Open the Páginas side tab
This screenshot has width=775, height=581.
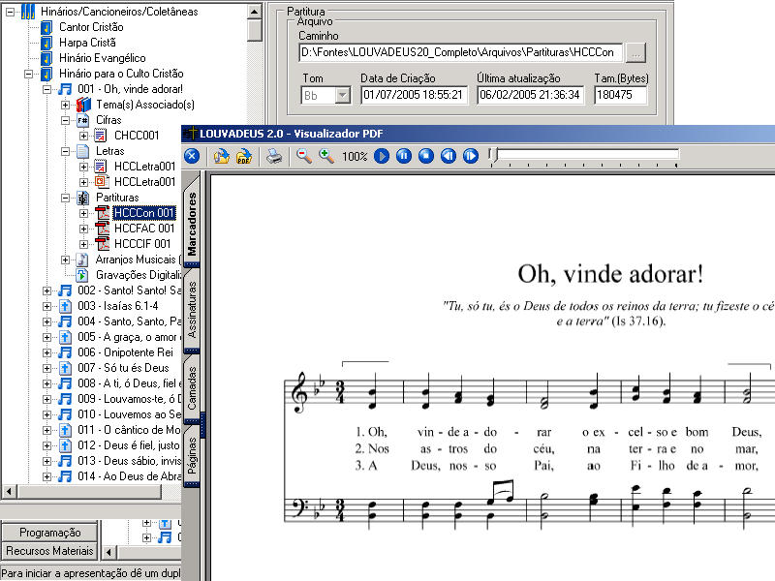pyautogui.click(x=192, y=455)
